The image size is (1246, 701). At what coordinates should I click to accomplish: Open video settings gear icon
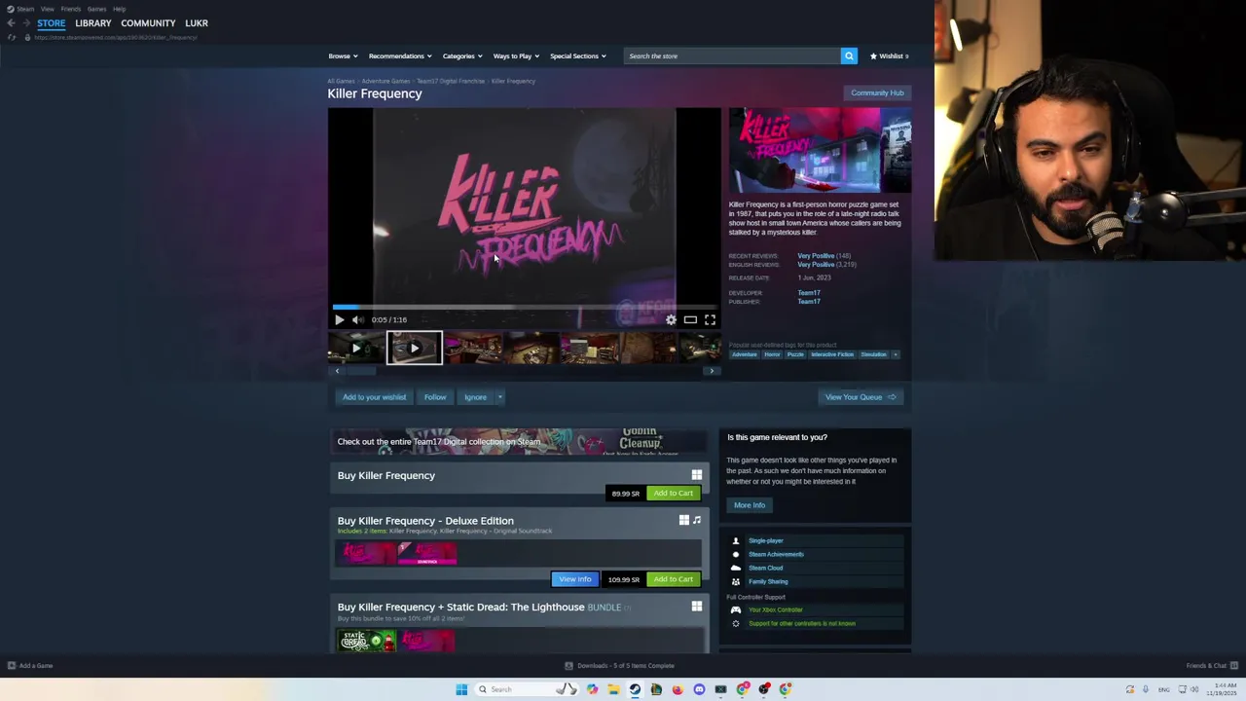click(x=671, y=319)
